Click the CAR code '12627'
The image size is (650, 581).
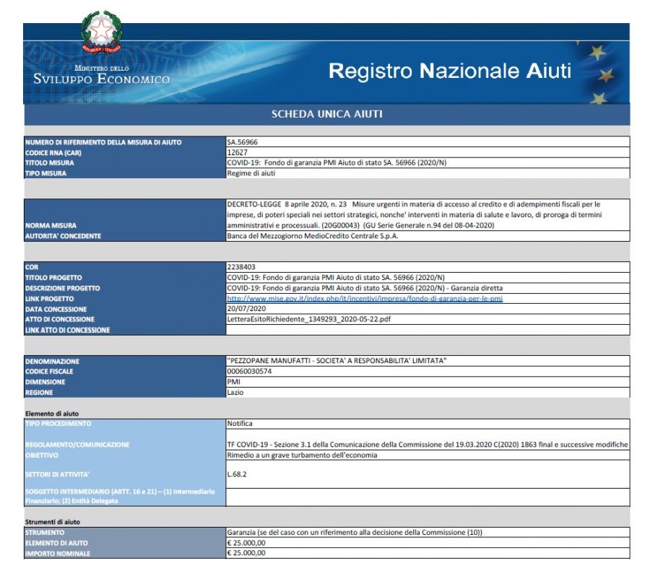(x=237, y=152)
